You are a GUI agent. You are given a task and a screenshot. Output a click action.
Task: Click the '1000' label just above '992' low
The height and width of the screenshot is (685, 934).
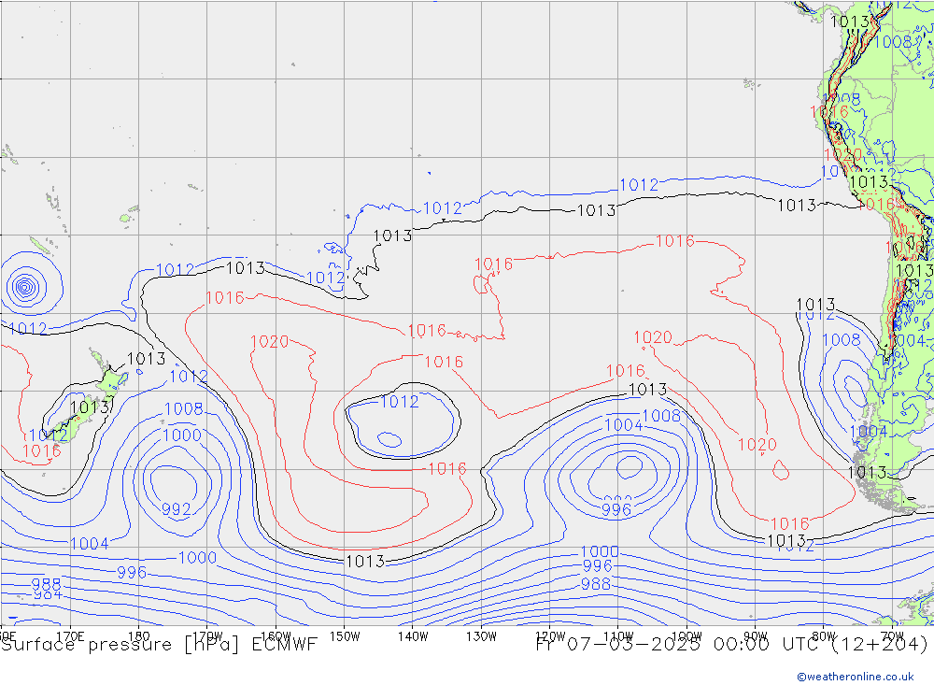pos(182,435)
